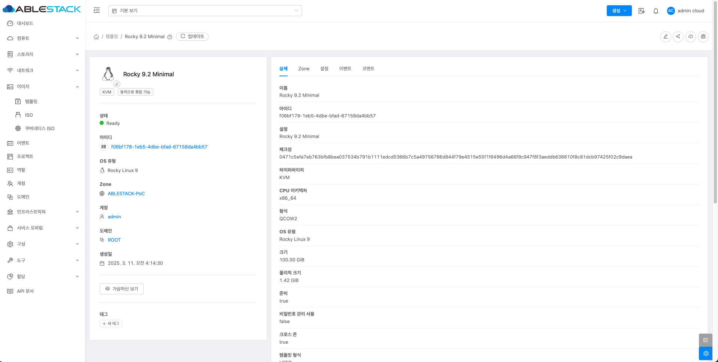The image size is (718, 362).
Task: Collapse the 이미지 sidebar menu
Action: tap(43, 87)
